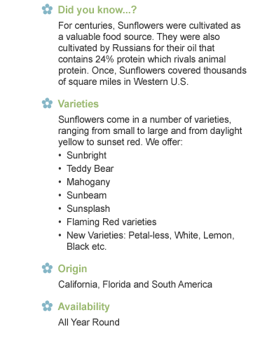Click the 'Did you know...?' heading
267x355 pixels.
tap(97, 10)
